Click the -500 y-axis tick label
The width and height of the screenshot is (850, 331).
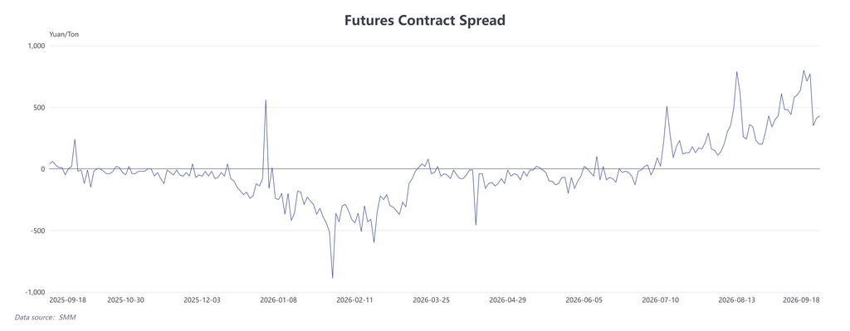(37, 231)
